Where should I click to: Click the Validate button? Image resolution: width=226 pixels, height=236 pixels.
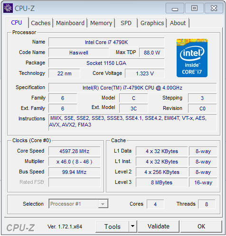159,227
